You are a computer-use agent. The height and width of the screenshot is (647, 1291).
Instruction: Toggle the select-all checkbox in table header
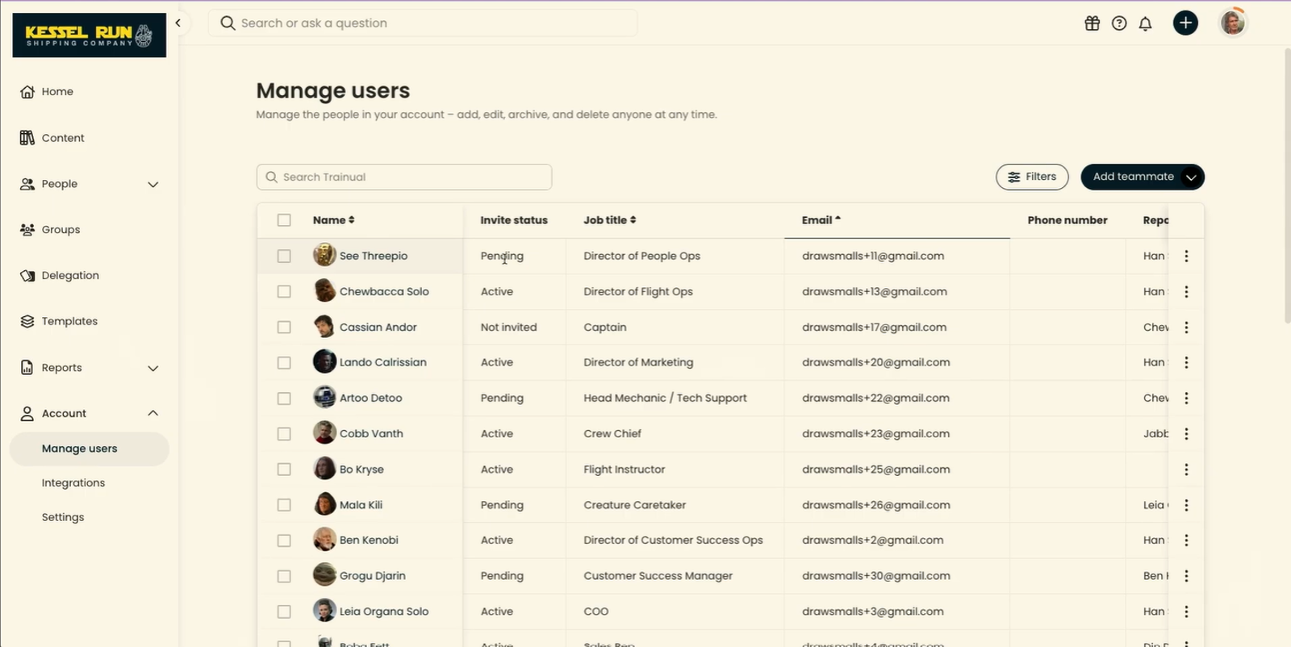pyautogui.click(x=284, y=220)
